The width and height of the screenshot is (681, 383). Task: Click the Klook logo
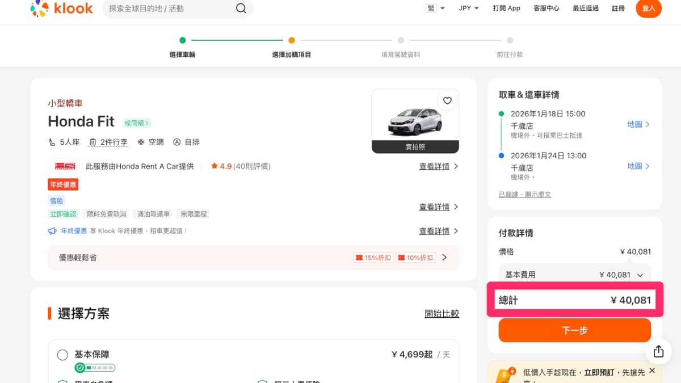tap(61, 9)
